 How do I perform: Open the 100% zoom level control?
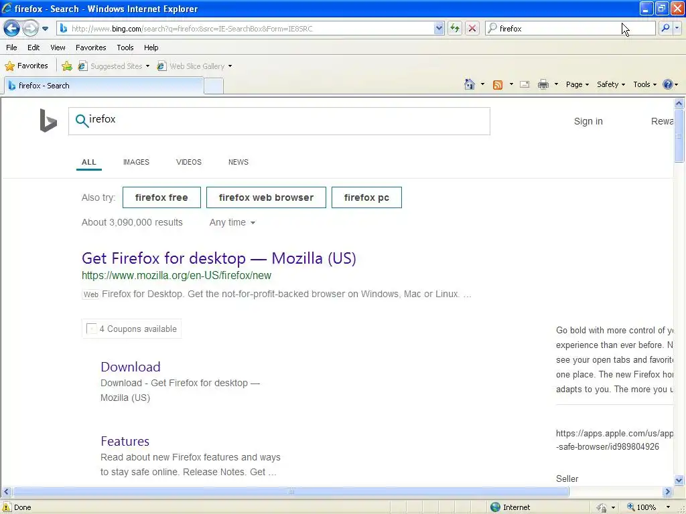[648, 507]
